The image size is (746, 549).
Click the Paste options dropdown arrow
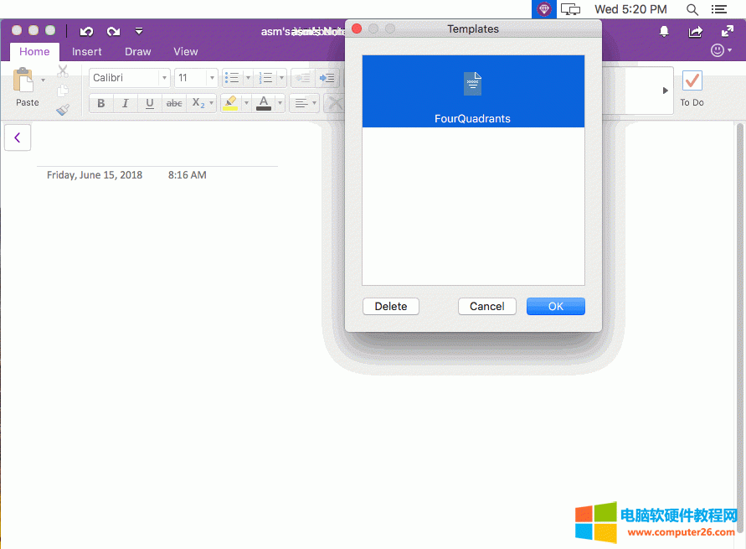pyautogui.click(x=43, y=80)
